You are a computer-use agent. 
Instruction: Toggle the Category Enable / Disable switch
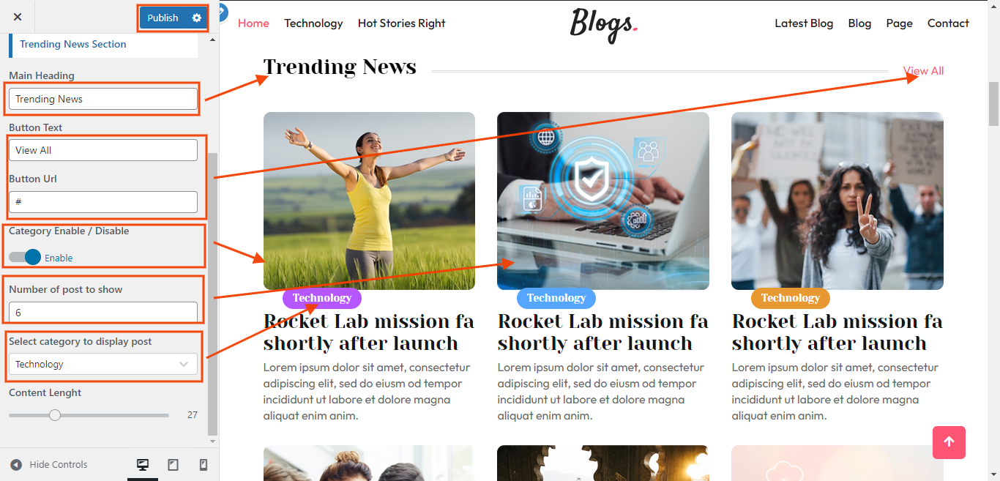click(25, 257)
